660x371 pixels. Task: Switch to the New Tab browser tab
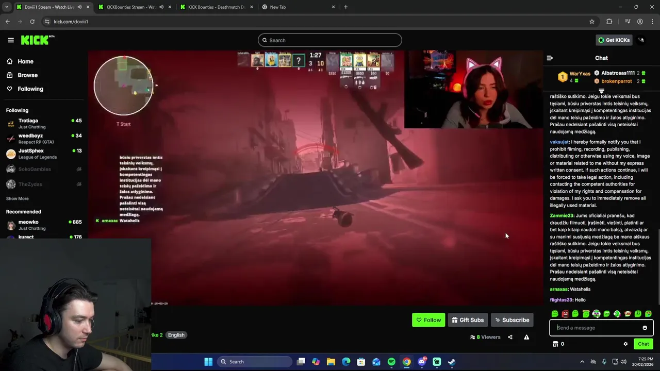click(298, 7)
